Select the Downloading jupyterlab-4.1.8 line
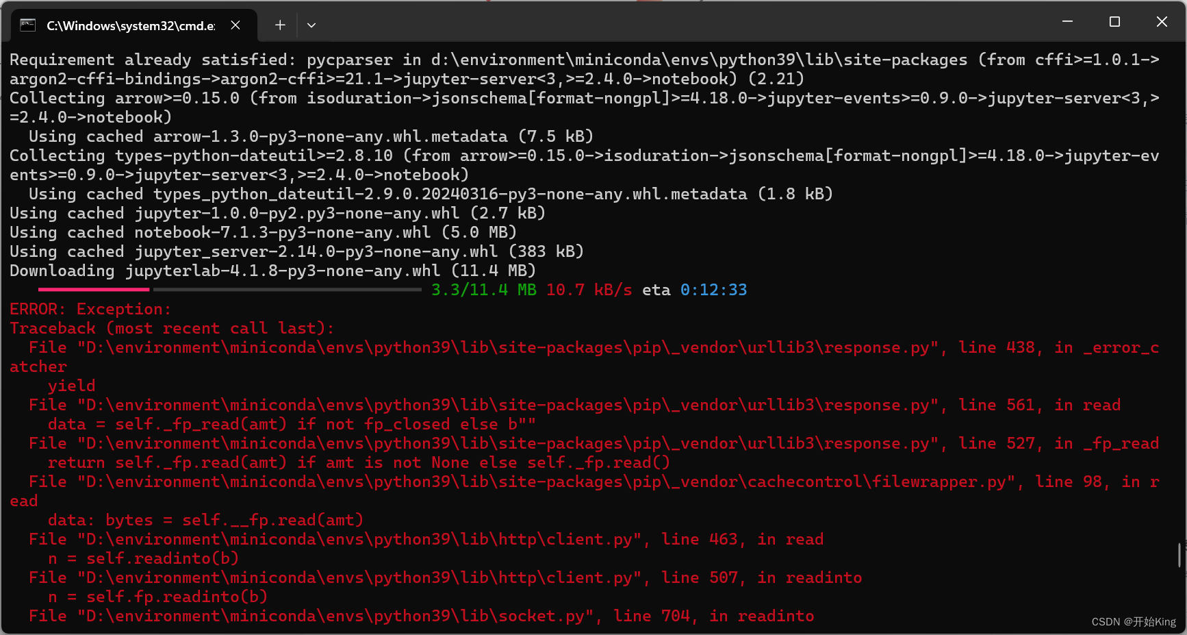Viewport: 1187px width, 635px height. click(x=272, y=271)
